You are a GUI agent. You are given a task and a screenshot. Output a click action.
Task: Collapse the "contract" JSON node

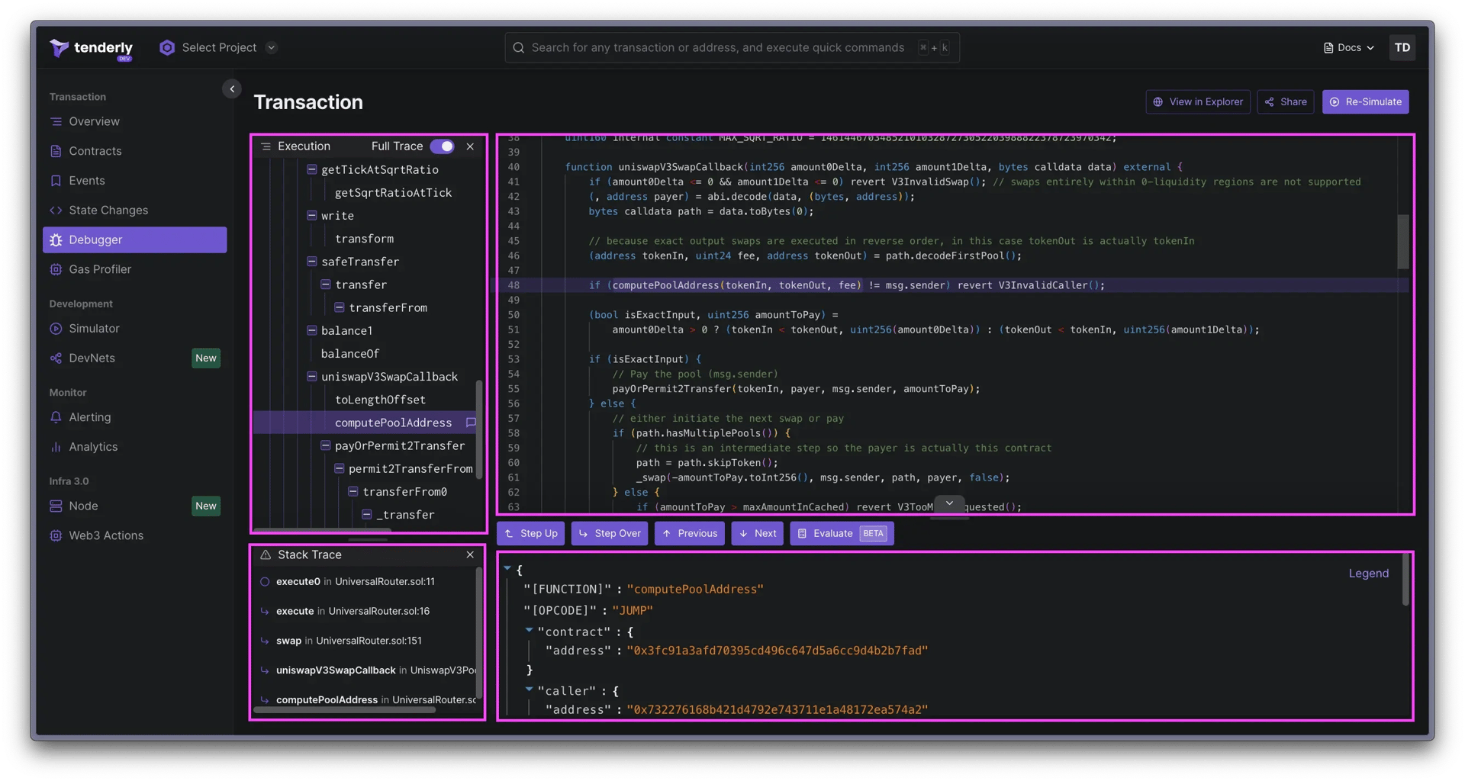tap(529, 631)
